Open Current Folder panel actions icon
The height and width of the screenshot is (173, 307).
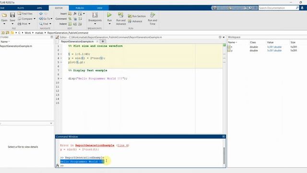coord(52,37)
